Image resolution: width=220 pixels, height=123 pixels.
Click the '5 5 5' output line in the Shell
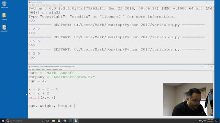point(34,41)
